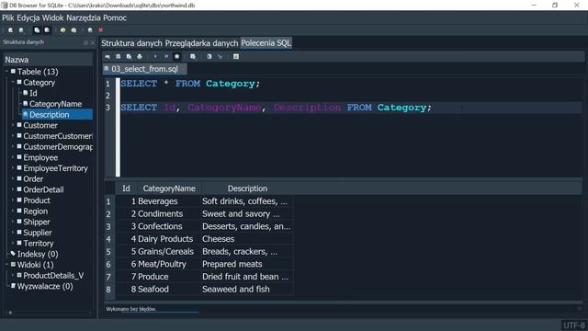Select Indeksy (0) in the tree
Screen dimensions: 588x331
(x=38, y=254)
